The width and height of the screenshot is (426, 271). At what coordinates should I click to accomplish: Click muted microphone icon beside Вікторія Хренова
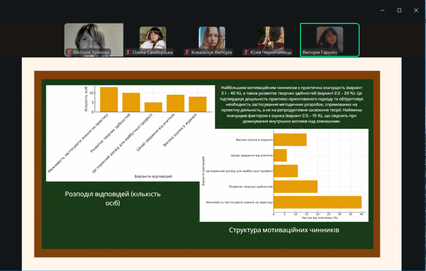point(69,53)
